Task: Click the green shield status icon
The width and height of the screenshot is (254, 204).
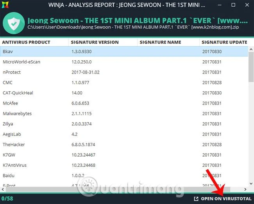Action: (x=14, y=23)
